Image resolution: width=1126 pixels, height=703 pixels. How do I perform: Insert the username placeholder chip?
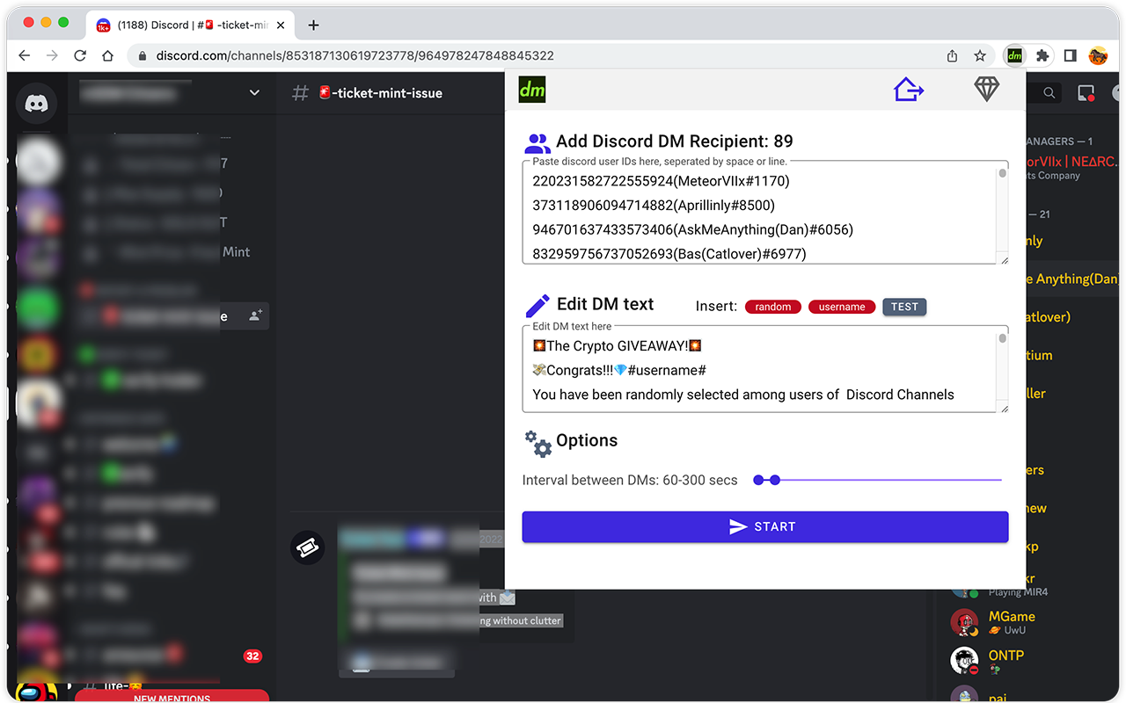841,306
